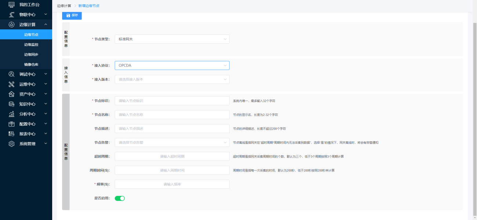
Task: Open 边缘监控 in the sidebar
Action: [x=31, y=44]
